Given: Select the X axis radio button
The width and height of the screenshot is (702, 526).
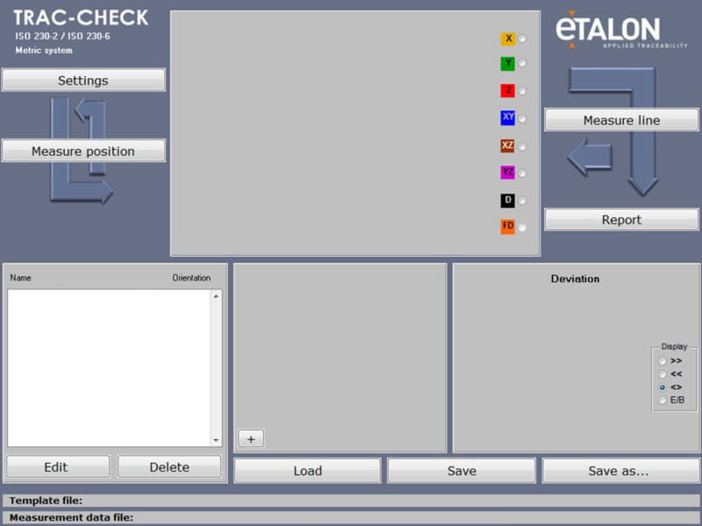Looking at the screenshot, I should tap(522, 39).
